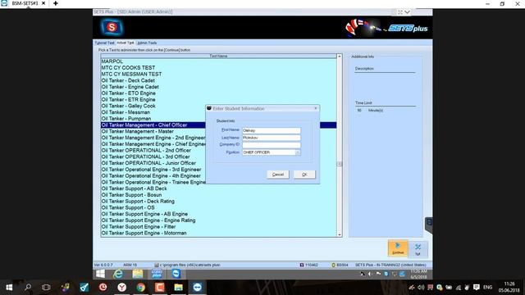
Task: Click the OK button in student dialog
Action: [x=304, y=175]
